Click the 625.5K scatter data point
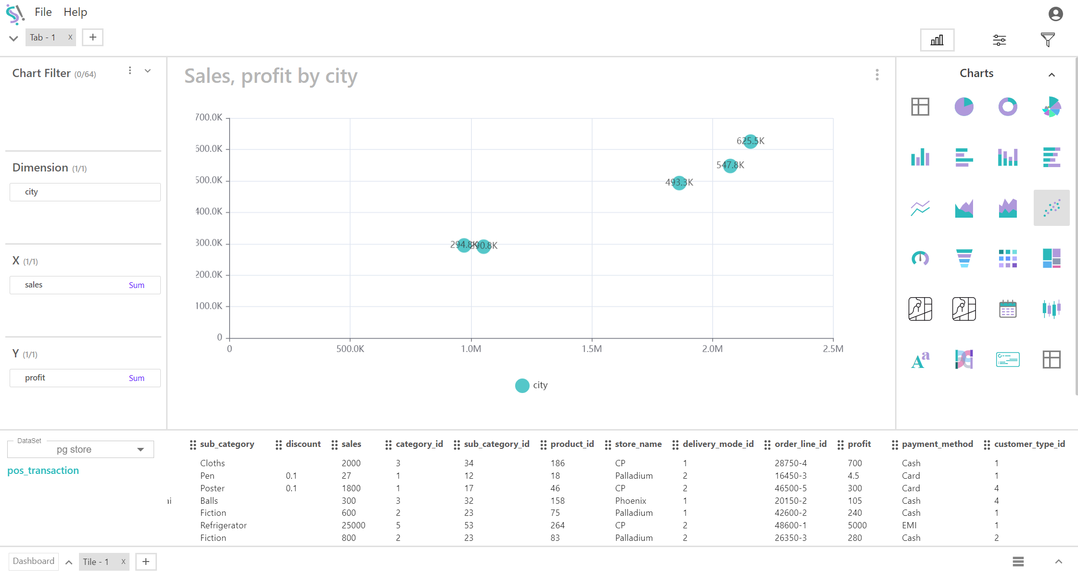Image resolution: width=1078 pixels, height=576 pixels. 750,141
